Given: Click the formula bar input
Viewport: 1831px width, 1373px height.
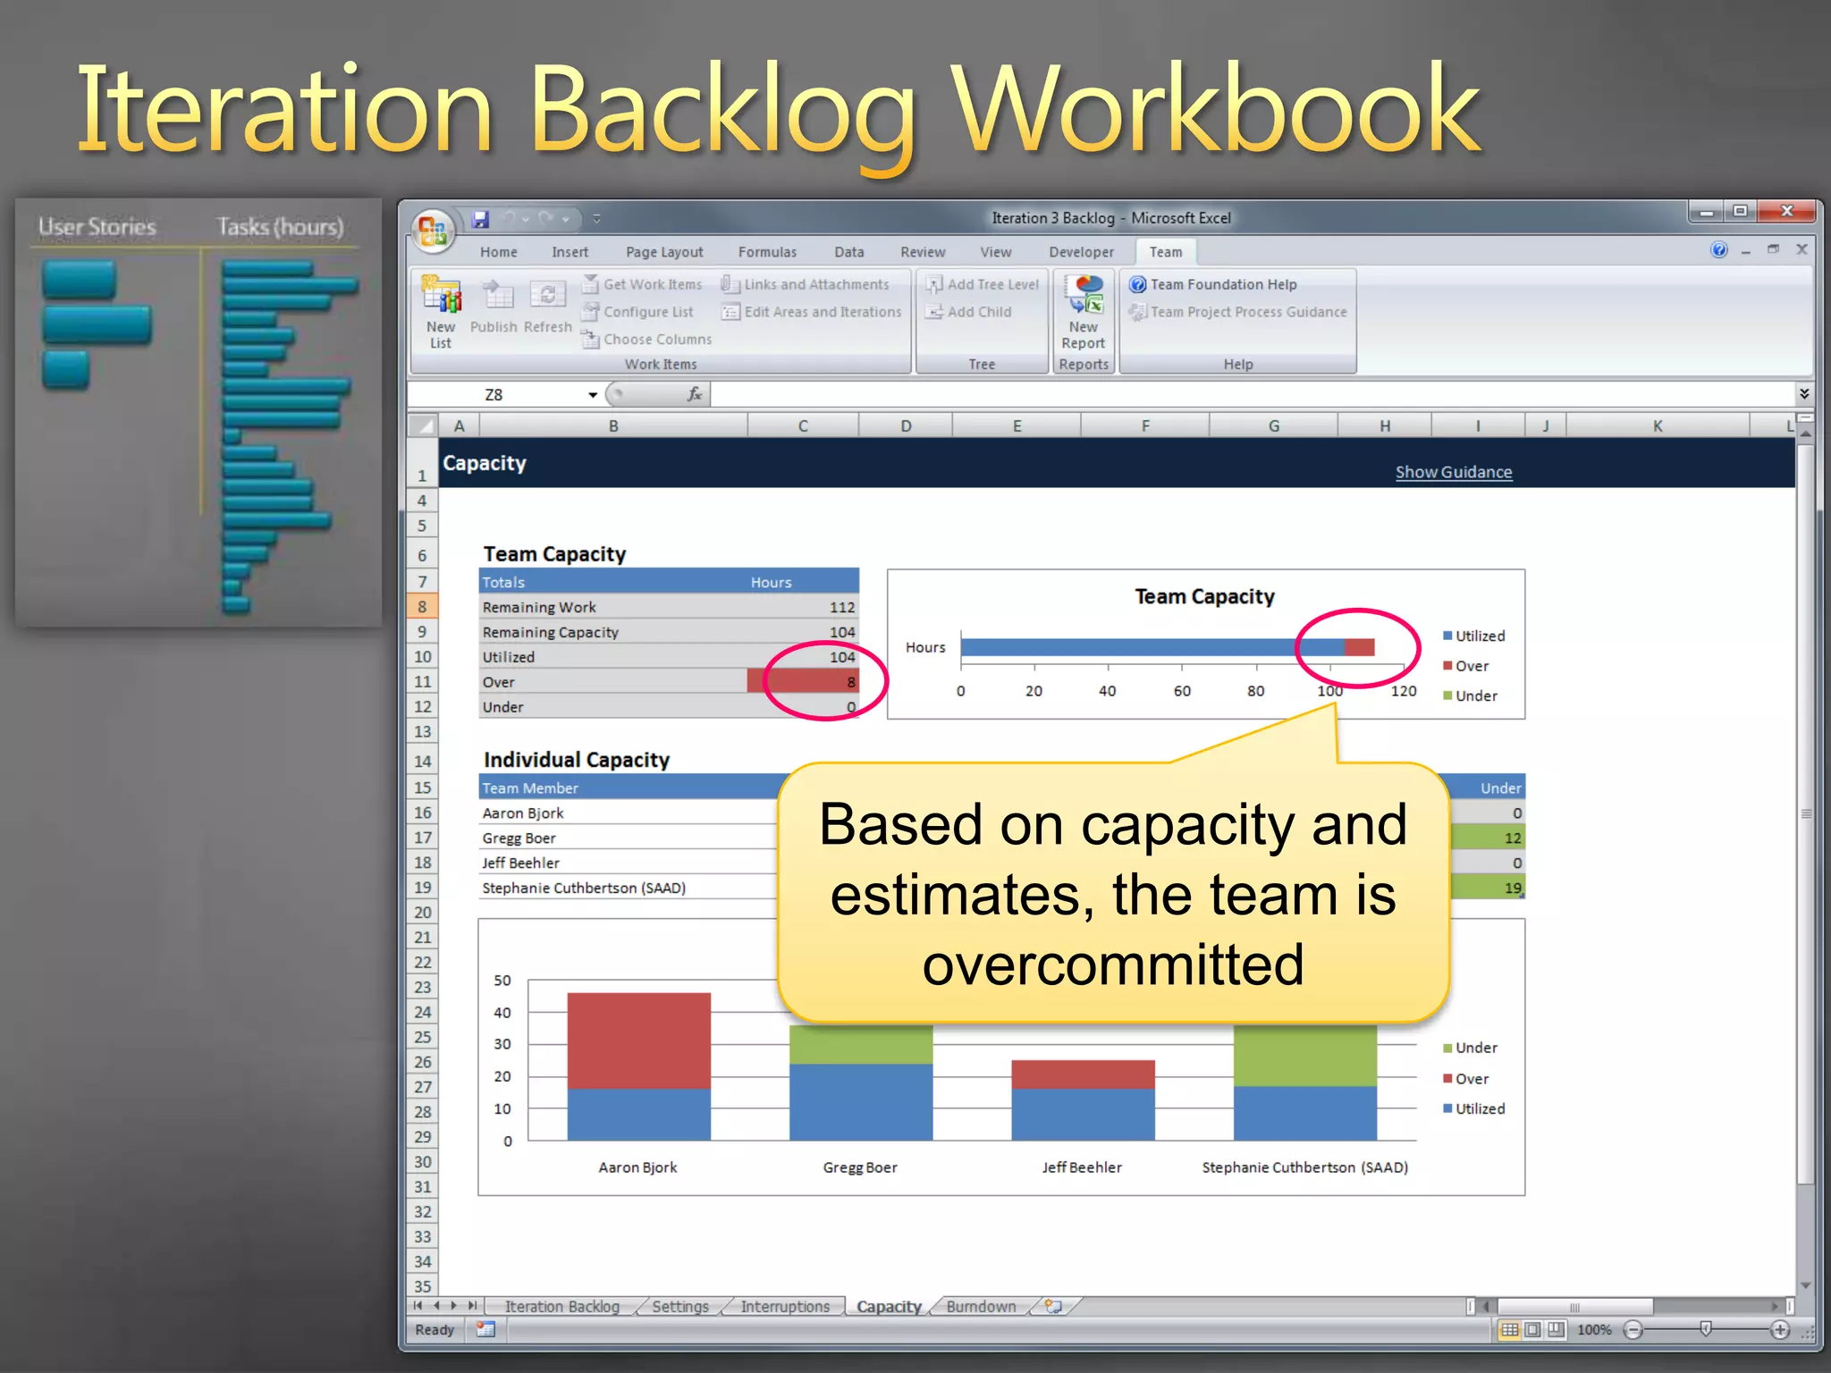Looking at the screenshot, I should pyautogui.click(x=1252, y=394).
